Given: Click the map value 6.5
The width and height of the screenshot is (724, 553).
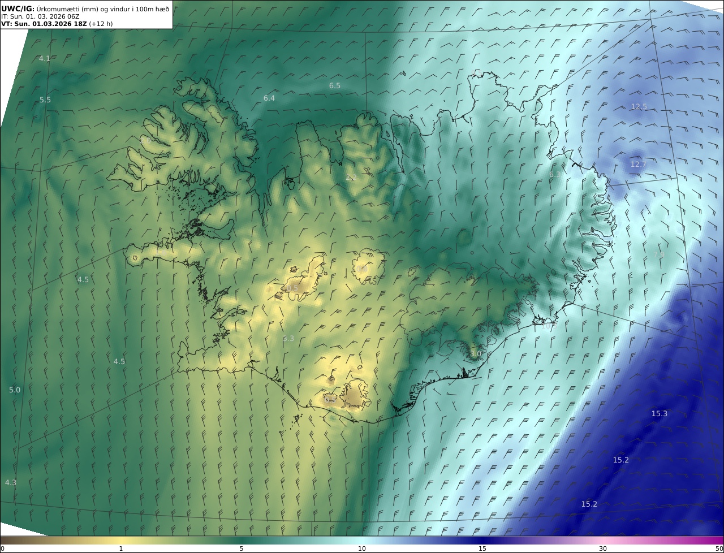Looking at the screenshot, I should coord(335,86).
